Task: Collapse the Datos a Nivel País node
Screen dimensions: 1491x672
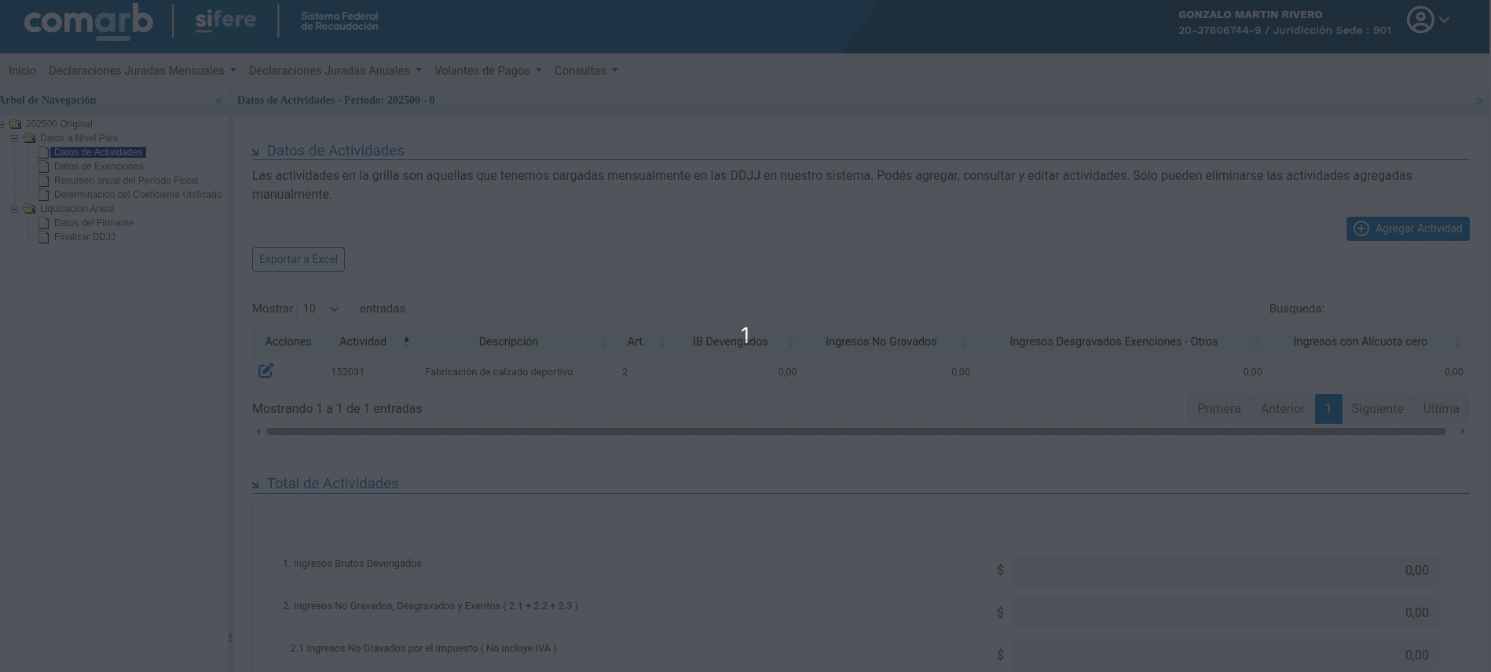Action: click(x=14, y=138)
